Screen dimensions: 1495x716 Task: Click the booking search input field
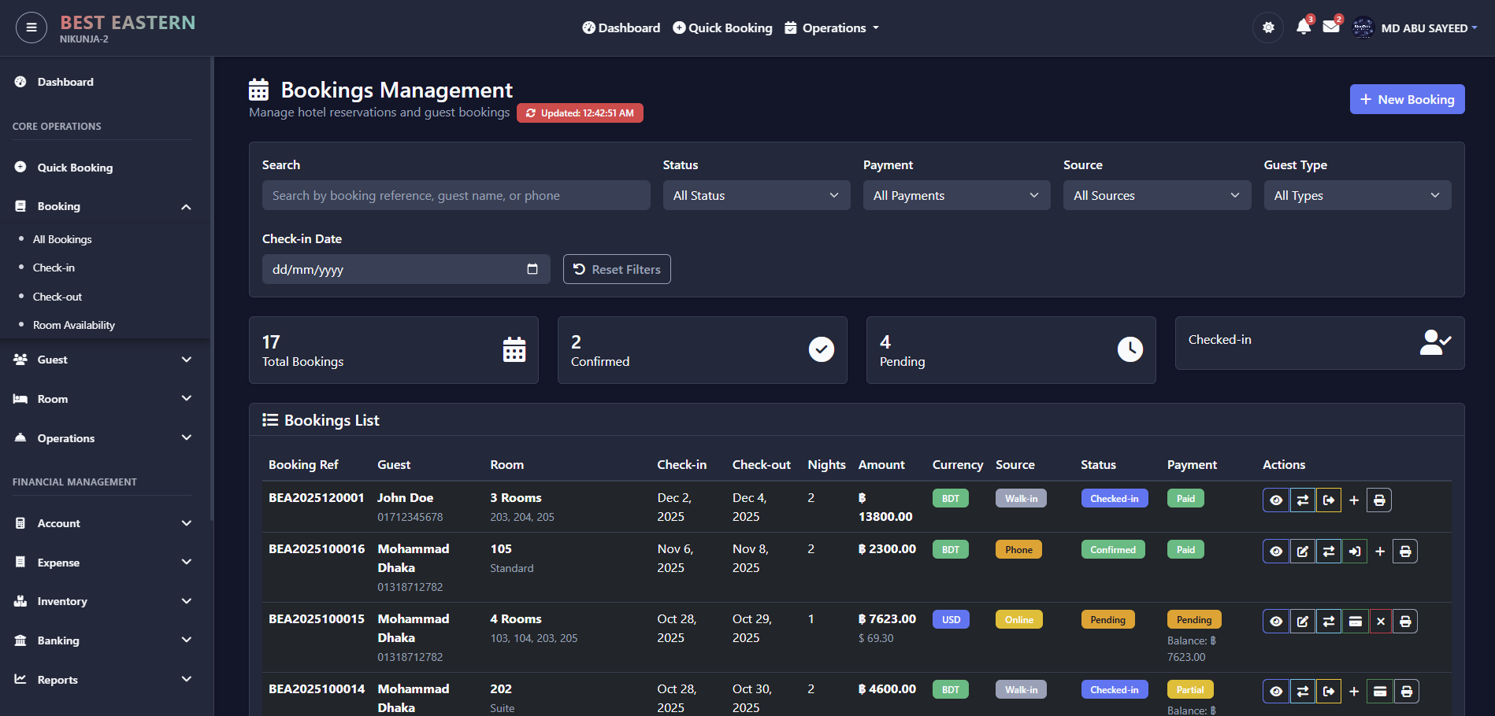click(x=456, y=195)
